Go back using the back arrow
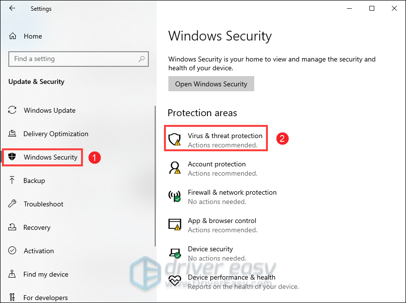The width and height of the screenshot is (406, 303). (12, 8)
